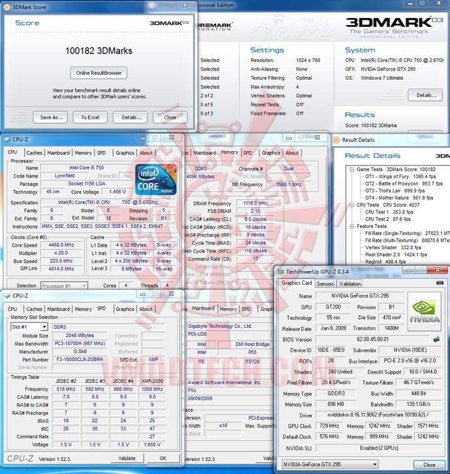
Task: Click the NVIDIA logo in GPU-Z
Action: 424,312
